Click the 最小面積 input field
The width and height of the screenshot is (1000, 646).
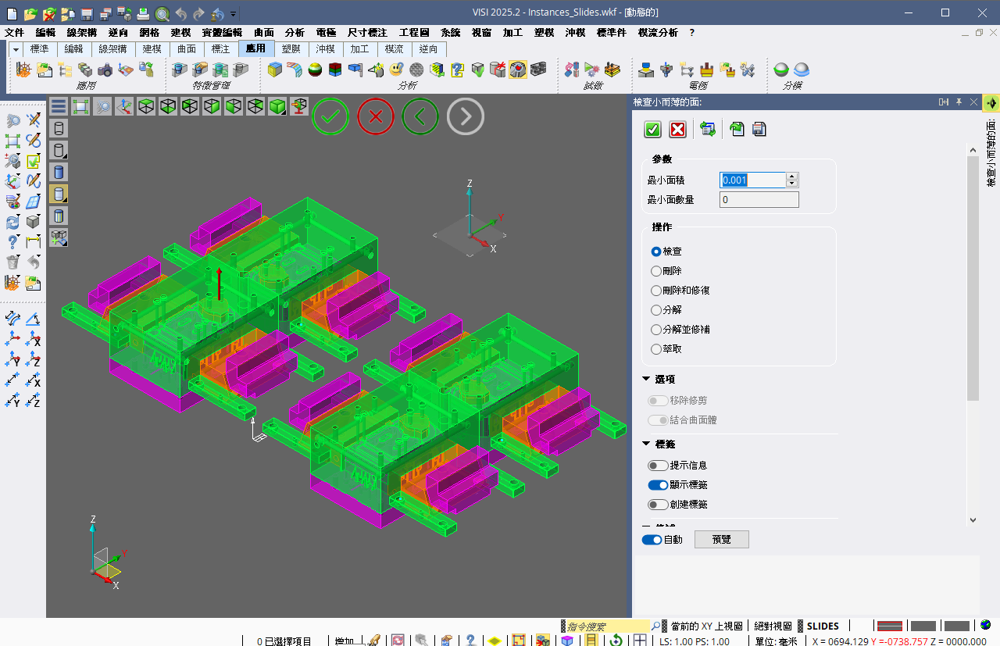point(752,180)
